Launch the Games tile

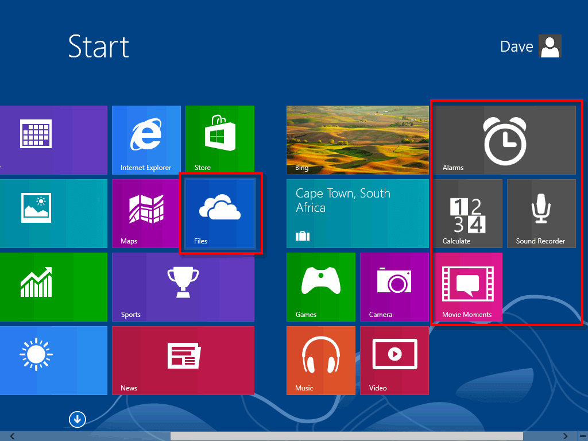click(x=321, y=287)
